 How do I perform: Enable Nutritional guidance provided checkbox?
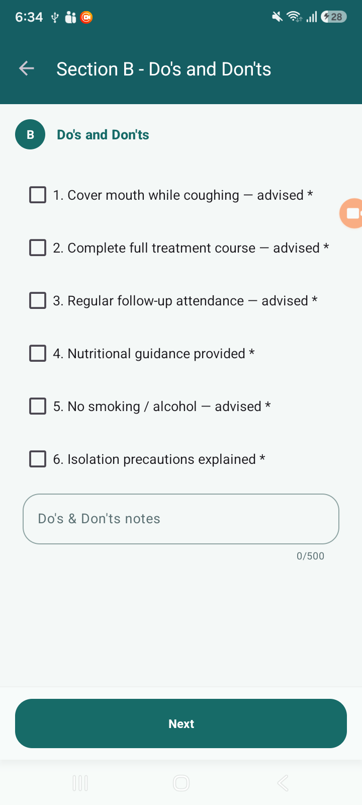click(38, 353)
